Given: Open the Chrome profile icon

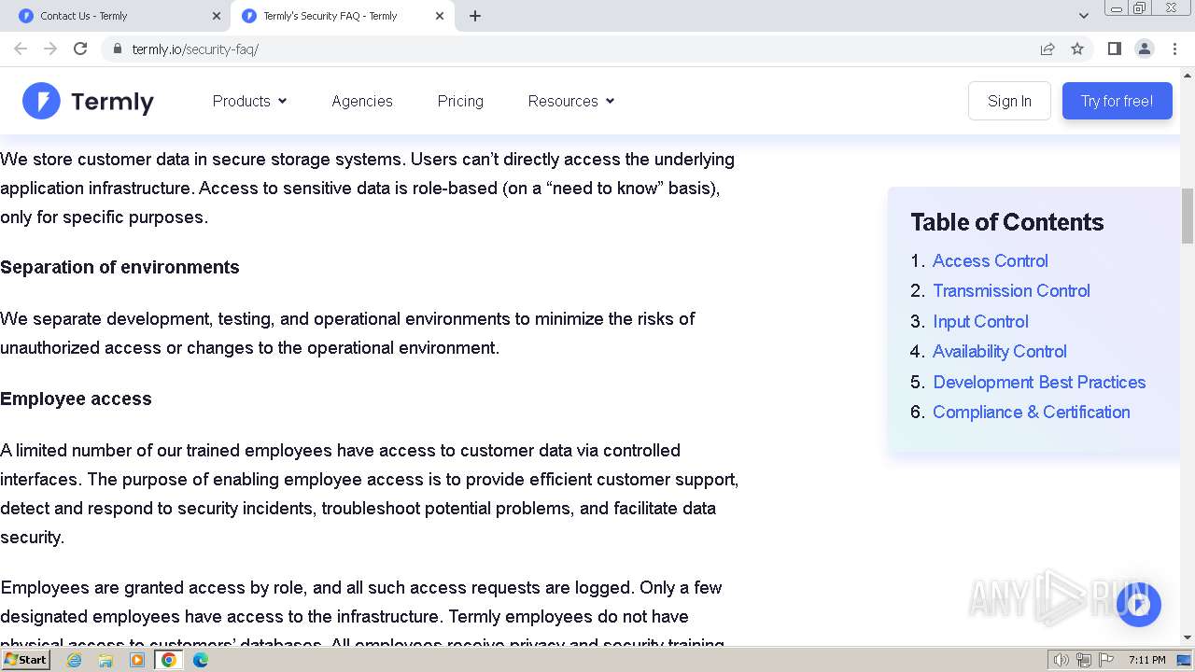Looking at the screenshot, I should [1144, 49].
